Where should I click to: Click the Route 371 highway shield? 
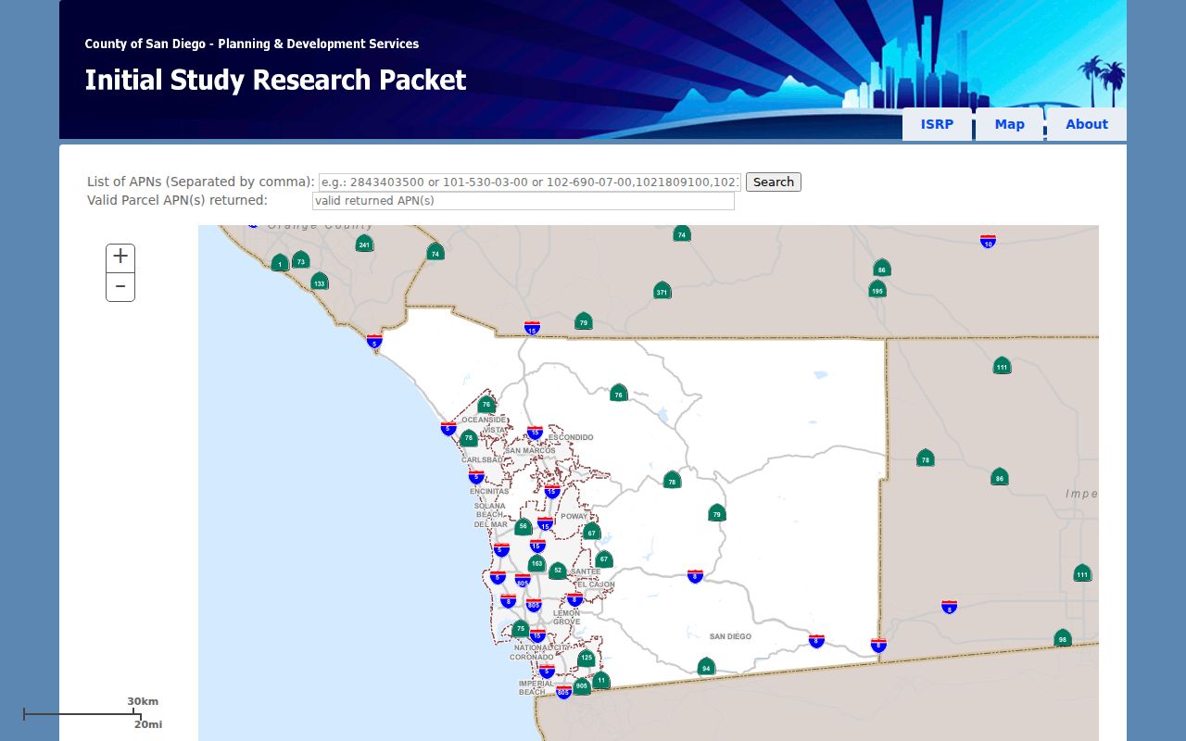coord(662,291)
